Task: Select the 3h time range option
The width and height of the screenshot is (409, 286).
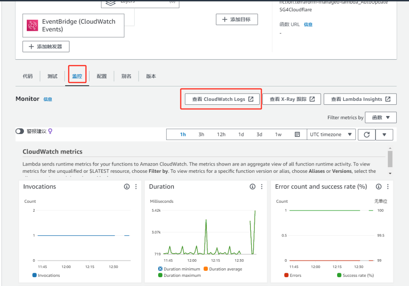Action: [201, 135]
